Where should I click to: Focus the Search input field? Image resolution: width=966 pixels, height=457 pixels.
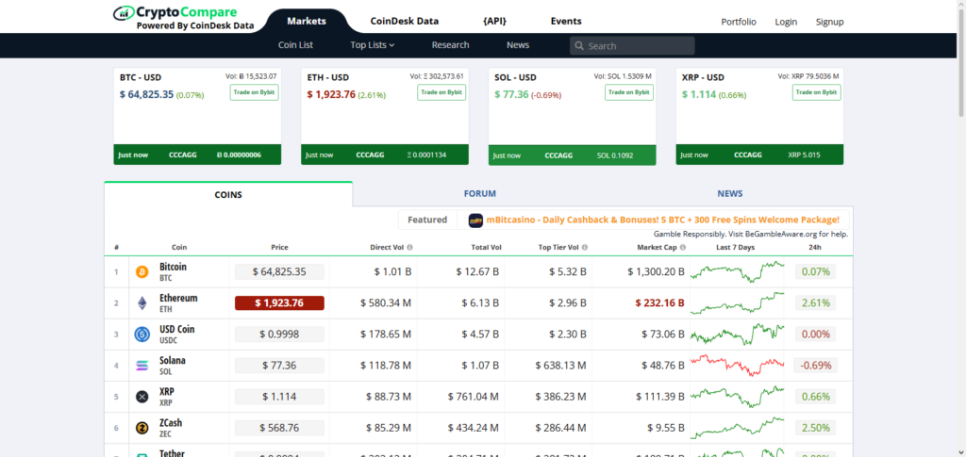[632, 45]
